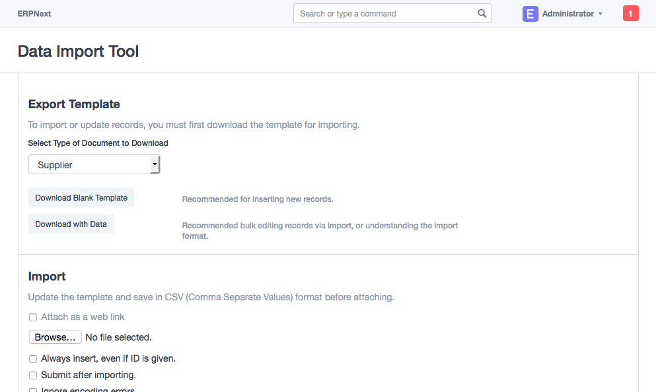This screenshot has width=656, height=392.
Task: Click the No file selected text
Action: pyautogui.click(x=119, y=337)
